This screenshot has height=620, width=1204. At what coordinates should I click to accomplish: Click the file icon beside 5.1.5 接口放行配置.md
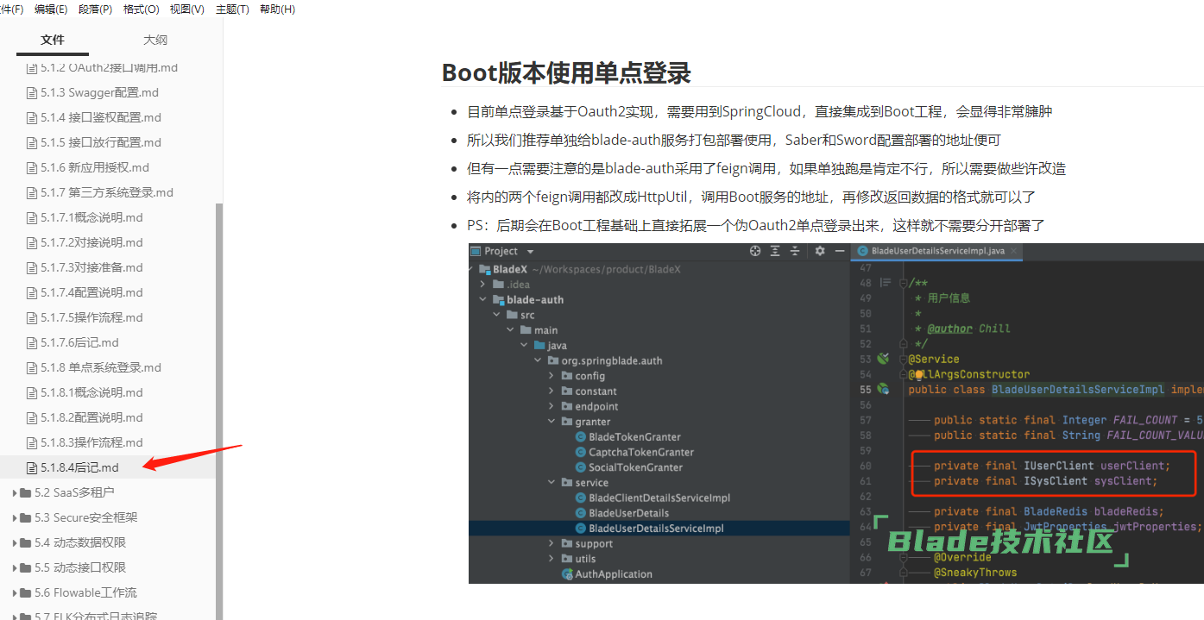tap(31, 142)
